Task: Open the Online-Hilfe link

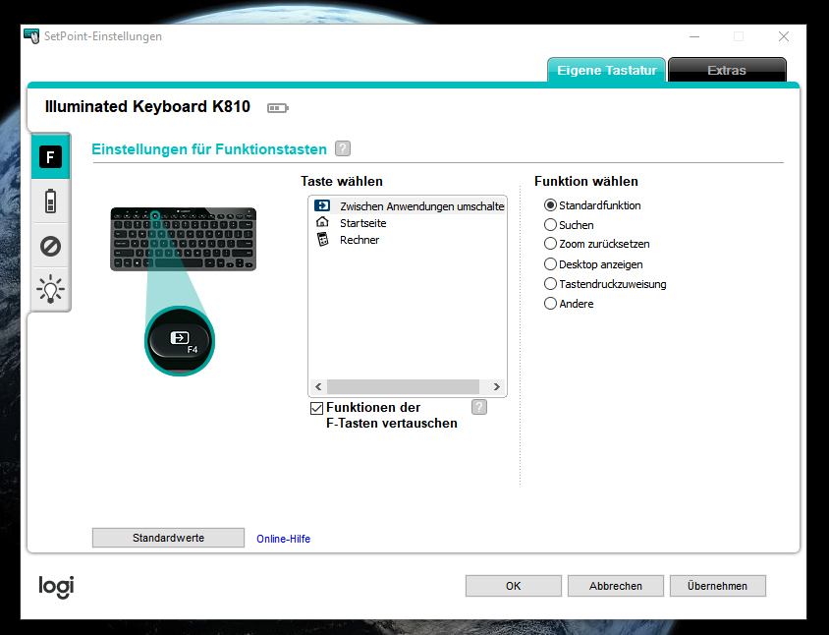Action: [284, 539]
